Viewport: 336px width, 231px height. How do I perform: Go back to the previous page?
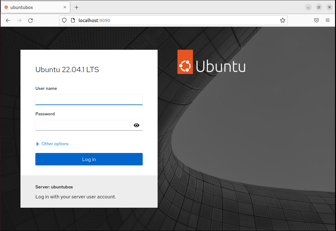(8, 21)
